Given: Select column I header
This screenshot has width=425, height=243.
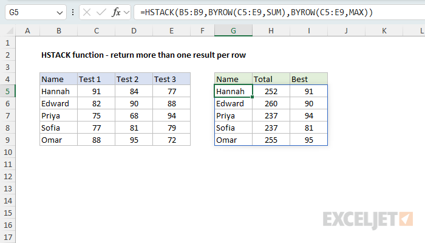Looking at the screenshot, I should point(308,30).
